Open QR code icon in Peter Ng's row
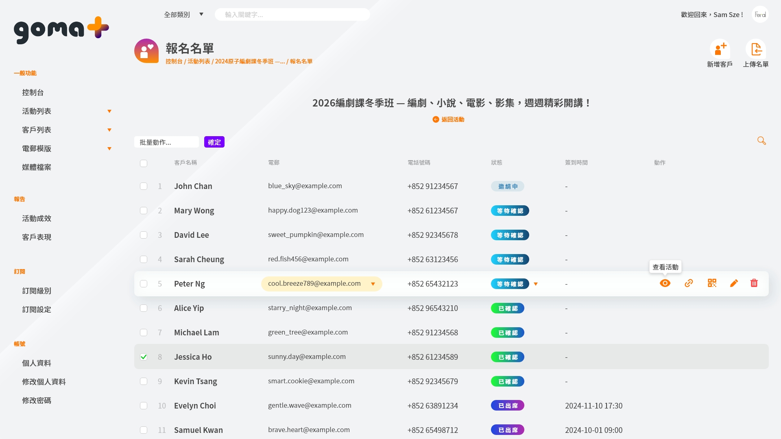The height and width of the screenshot is (439, 781). click(x=712, y=283)
